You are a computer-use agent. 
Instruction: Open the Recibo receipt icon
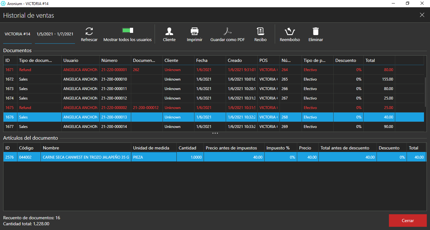260,31
